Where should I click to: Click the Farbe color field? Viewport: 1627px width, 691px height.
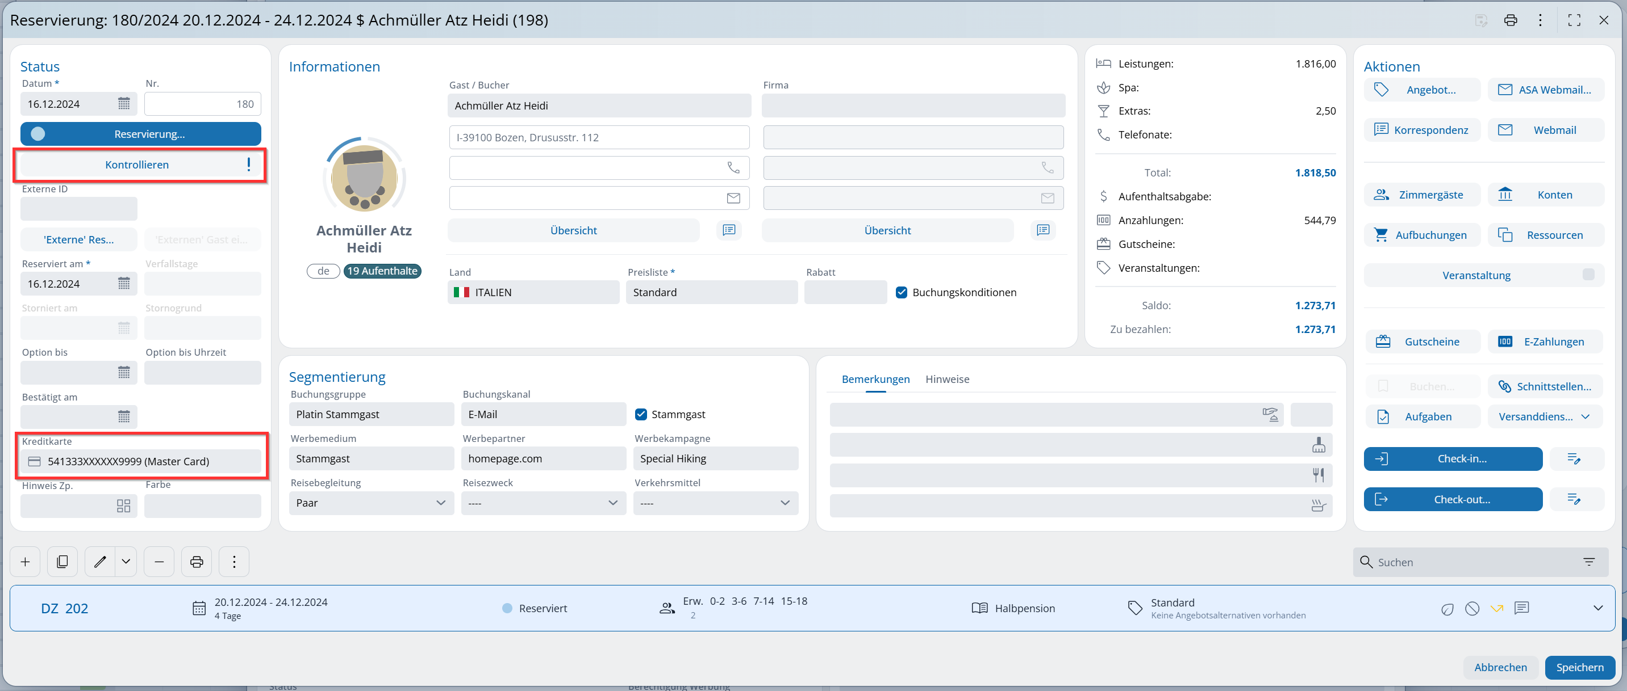coord(203,505)
